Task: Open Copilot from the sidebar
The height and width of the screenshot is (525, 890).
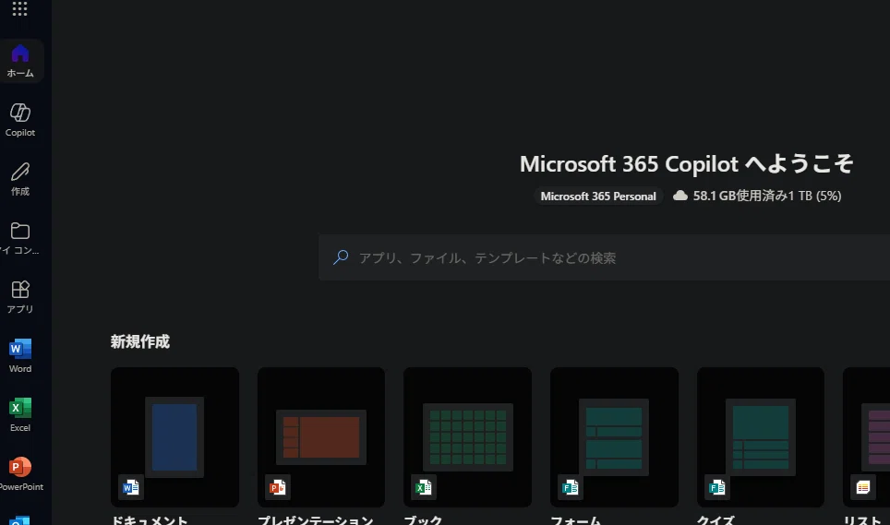Action: 20,120
